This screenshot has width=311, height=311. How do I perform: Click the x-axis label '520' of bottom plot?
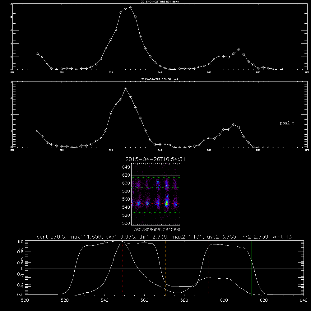[x=65, y=300]
